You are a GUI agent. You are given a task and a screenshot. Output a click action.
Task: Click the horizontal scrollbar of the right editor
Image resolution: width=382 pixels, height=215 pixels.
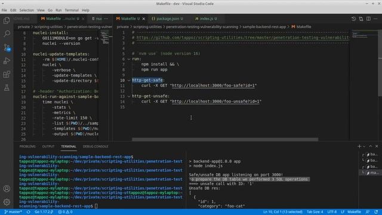click(225, 139)
